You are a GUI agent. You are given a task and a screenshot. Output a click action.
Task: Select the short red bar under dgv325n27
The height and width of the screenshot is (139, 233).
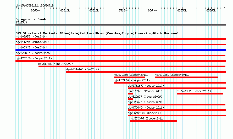130,99
